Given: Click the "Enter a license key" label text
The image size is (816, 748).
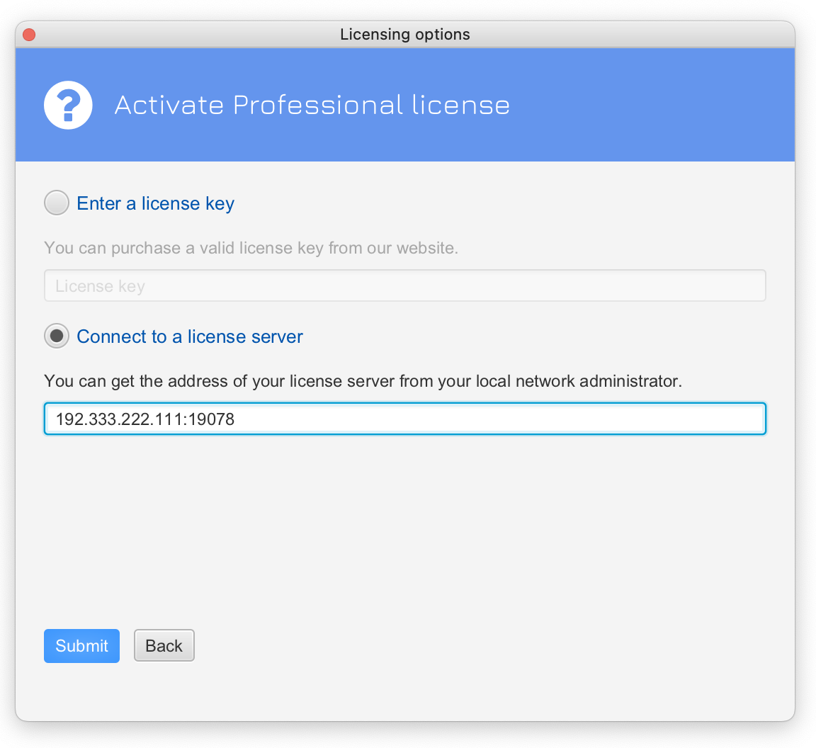Looking at the screenshot, I should pyautogui.click(x=155, y=204).
